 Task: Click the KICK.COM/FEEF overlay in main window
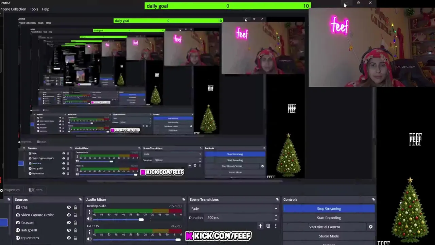point(218,235)
